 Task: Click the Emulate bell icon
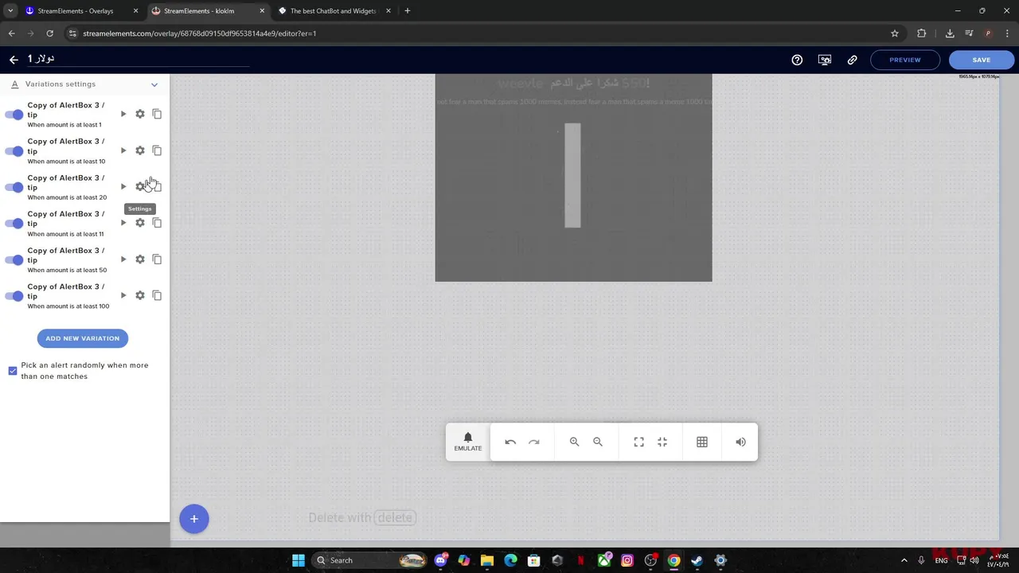point(468,438)
